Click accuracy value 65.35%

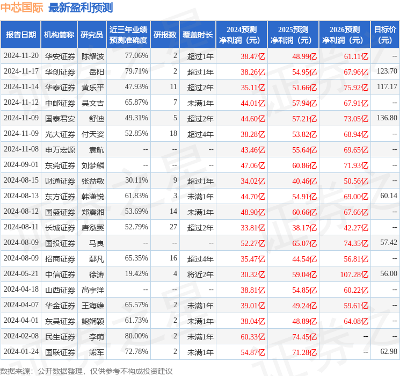point(136,258)
